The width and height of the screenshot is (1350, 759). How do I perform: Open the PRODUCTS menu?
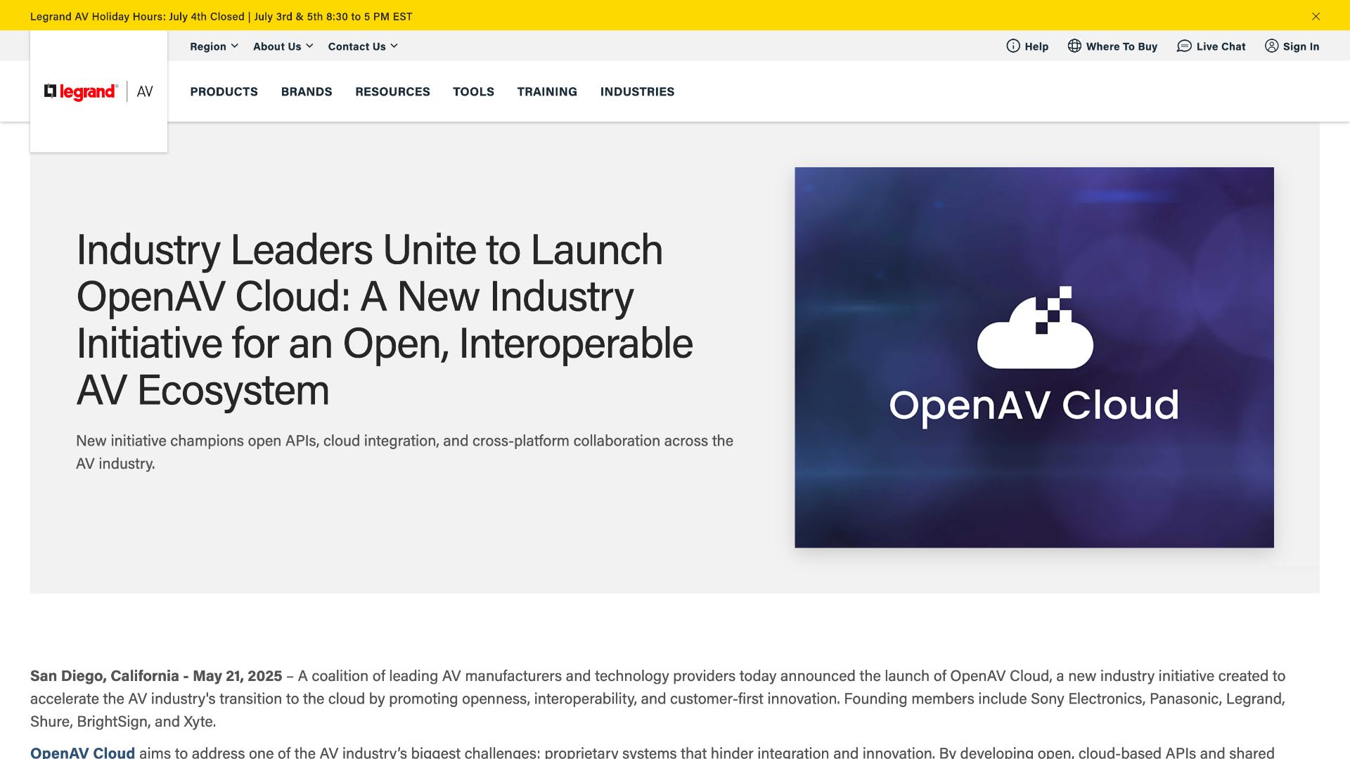point(224,91)
